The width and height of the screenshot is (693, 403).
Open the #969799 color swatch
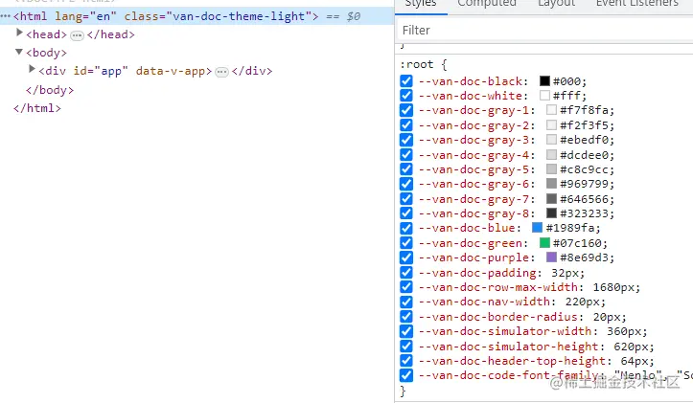(551, 184)
